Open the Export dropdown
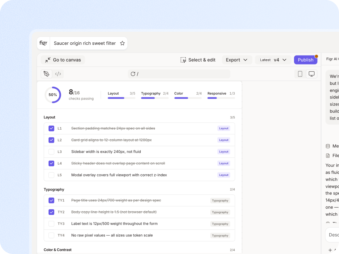339x254 pixels. [237, 60]
